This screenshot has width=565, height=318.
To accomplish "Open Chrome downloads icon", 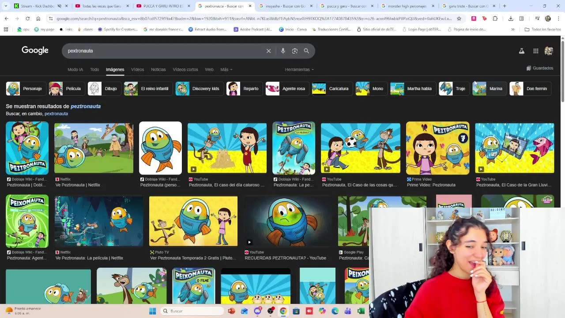I will pyautogui.click(x=511, y=19).
